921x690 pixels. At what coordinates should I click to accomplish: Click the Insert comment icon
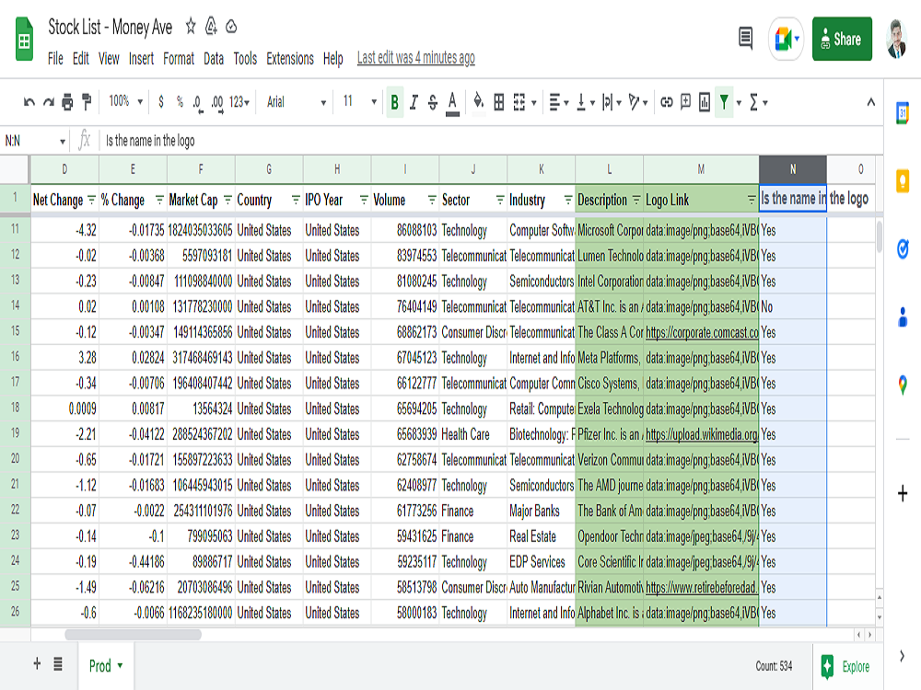(x=685, y=103)
